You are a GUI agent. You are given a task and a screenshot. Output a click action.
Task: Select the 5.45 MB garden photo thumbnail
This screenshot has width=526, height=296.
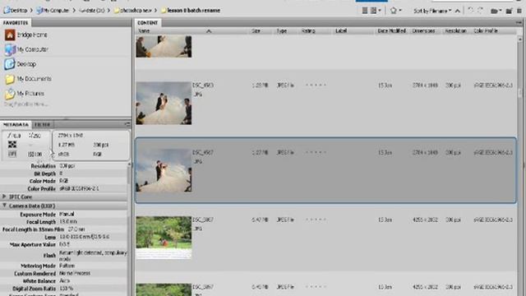pyautogui.click(x=164, y=289)
